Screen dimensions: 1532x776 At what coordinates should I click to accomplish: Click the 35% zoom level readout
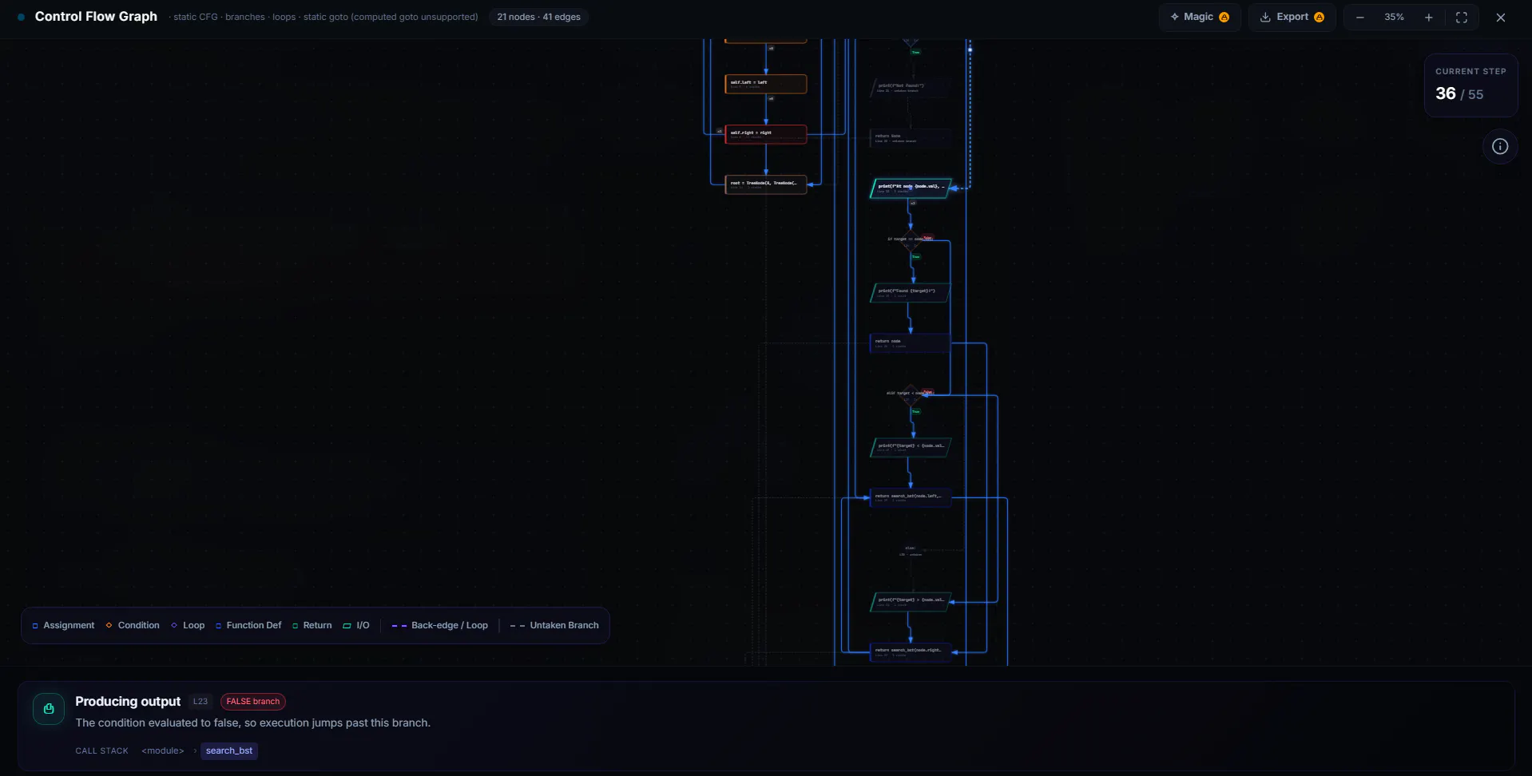[1394, 18]
